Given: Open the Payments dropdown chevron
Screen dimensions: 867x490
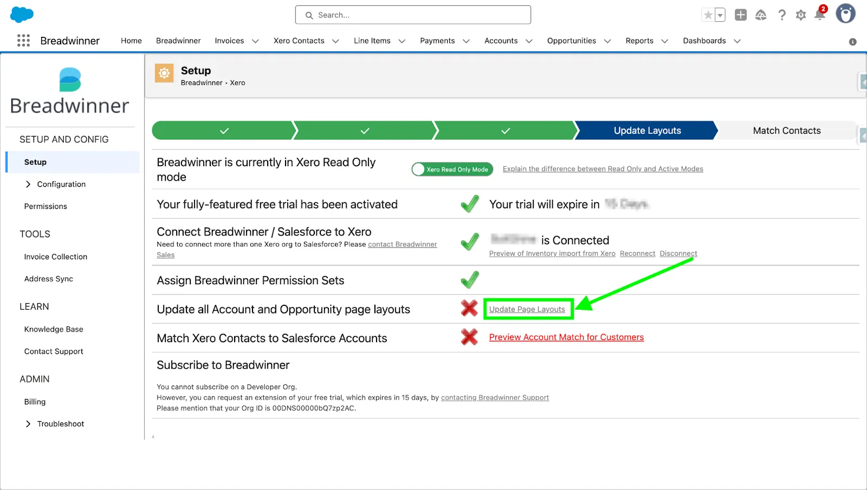Looking at the screenshot, I should pyautogui.click(x=466, y=41).
